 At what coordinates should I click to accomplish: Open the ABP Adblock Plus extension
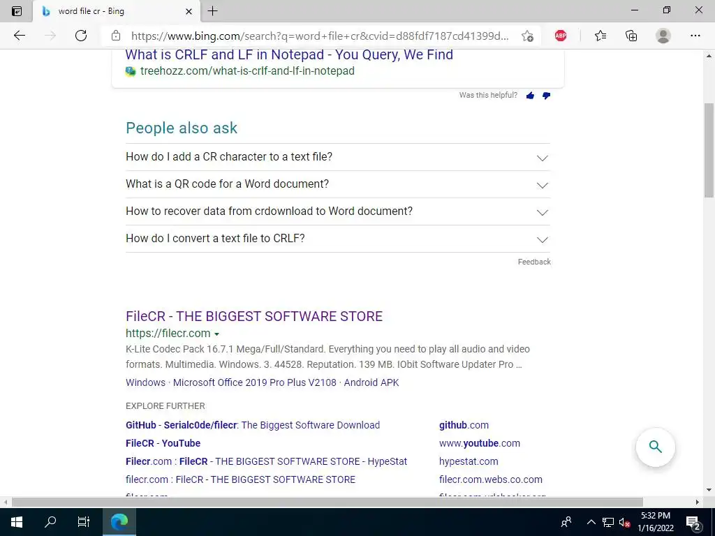(x=561, y=36)
